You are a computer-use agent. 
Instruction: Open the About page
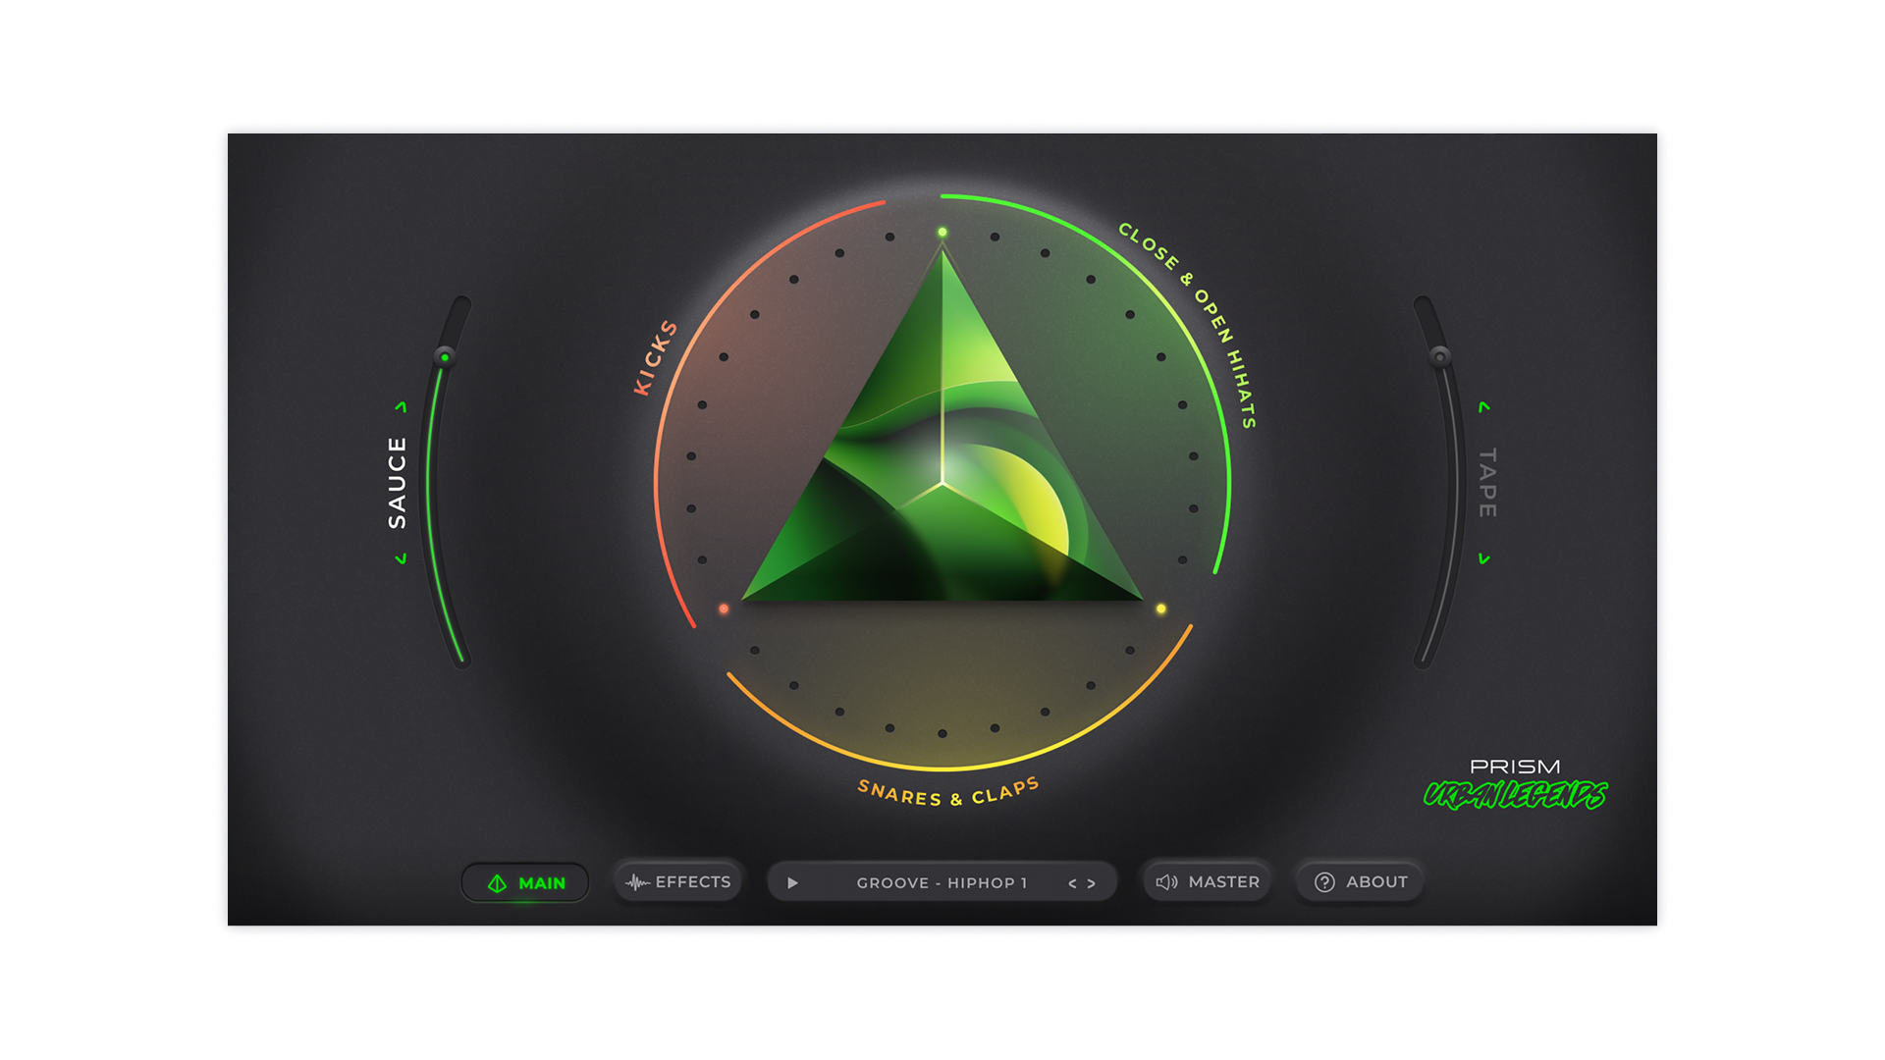(x=1361, y=881)
